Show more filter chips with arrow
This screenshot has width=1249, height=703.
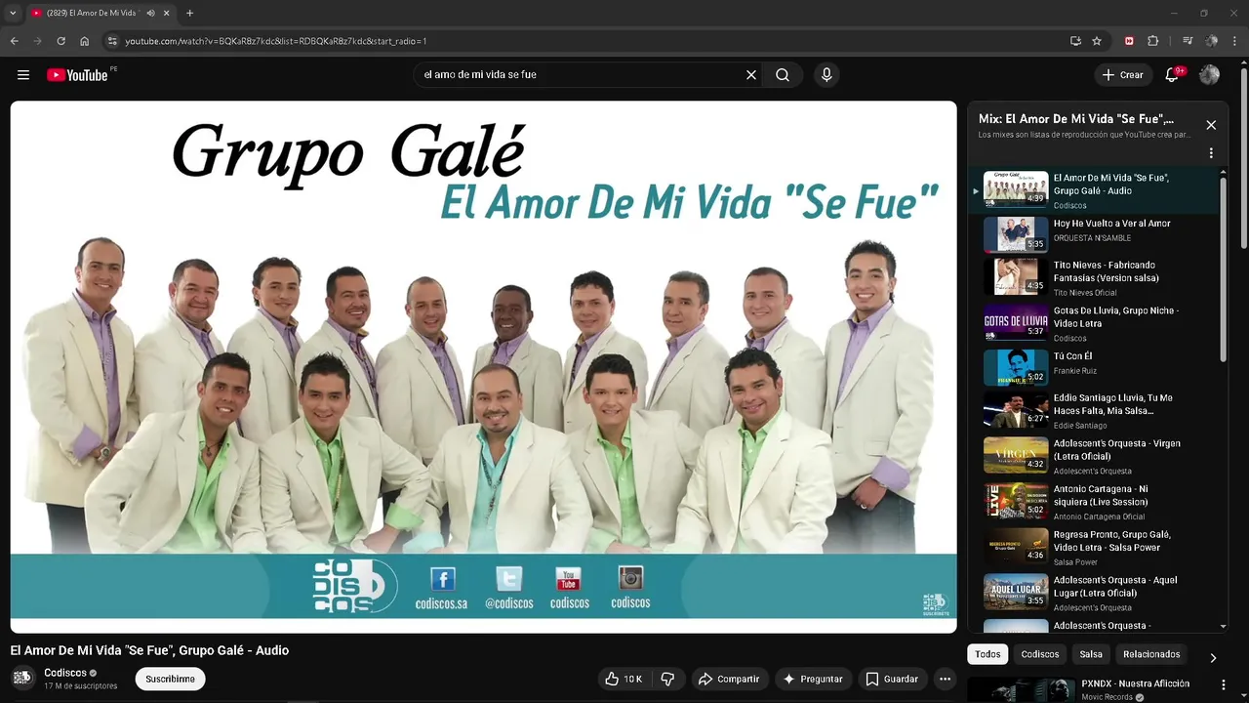[x=1213, y=658]
